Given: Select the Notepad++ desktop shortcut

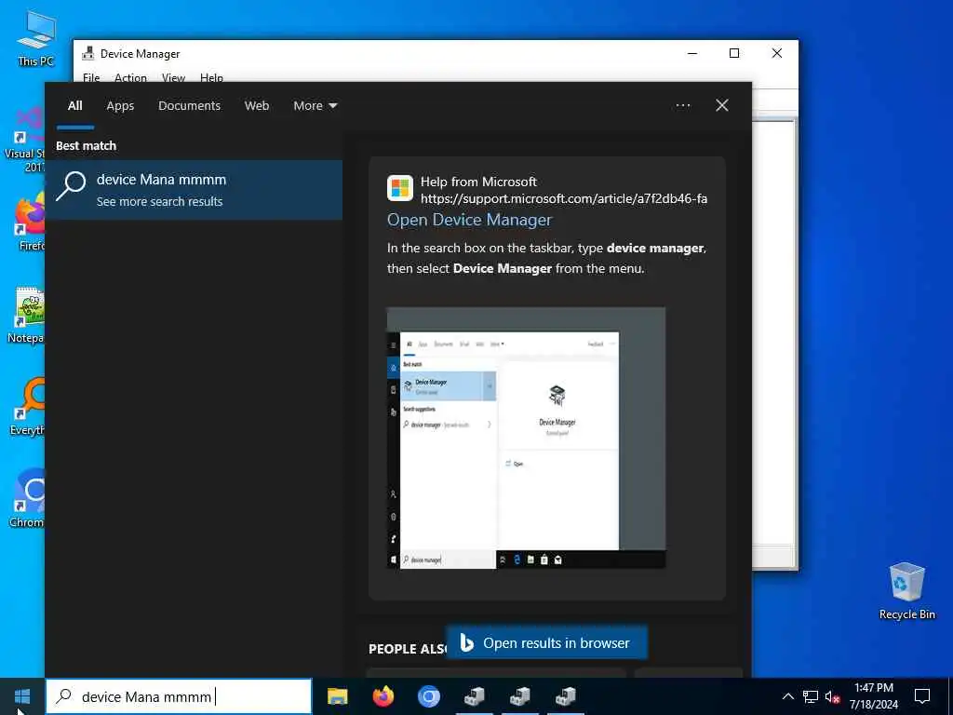Looking at the screenshot, I should 26,315.
